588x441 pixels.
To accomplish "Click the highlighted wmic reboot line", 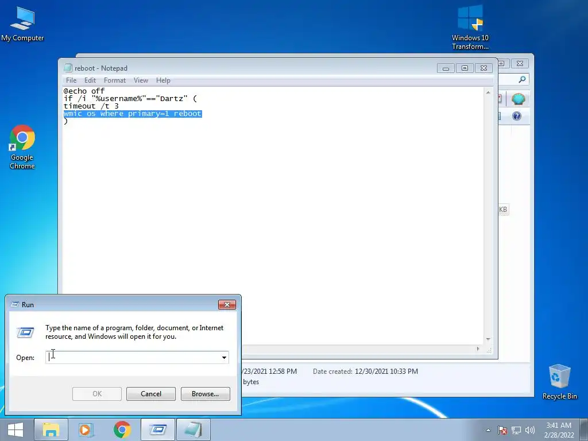I will tap(133, 114).
